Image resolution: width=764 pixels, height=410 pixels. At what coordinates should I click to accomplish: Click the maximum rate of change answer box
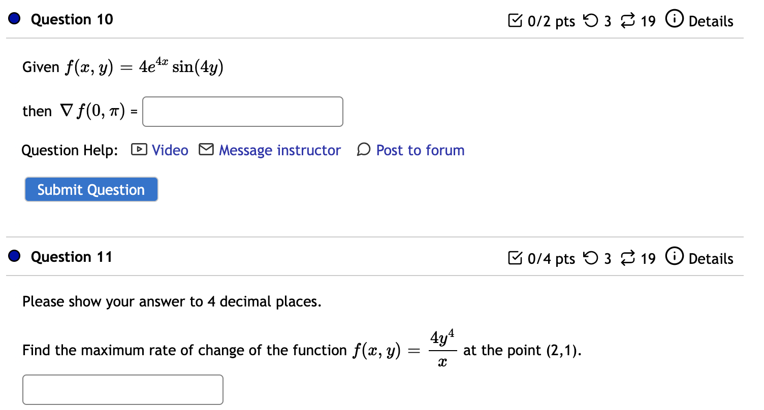pyautogui.click(x=123, y=390)
